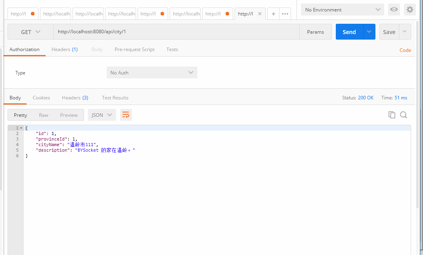Screen dimensions: 423x255
Task: Select the Raw response view
Action: coord(44,115)
